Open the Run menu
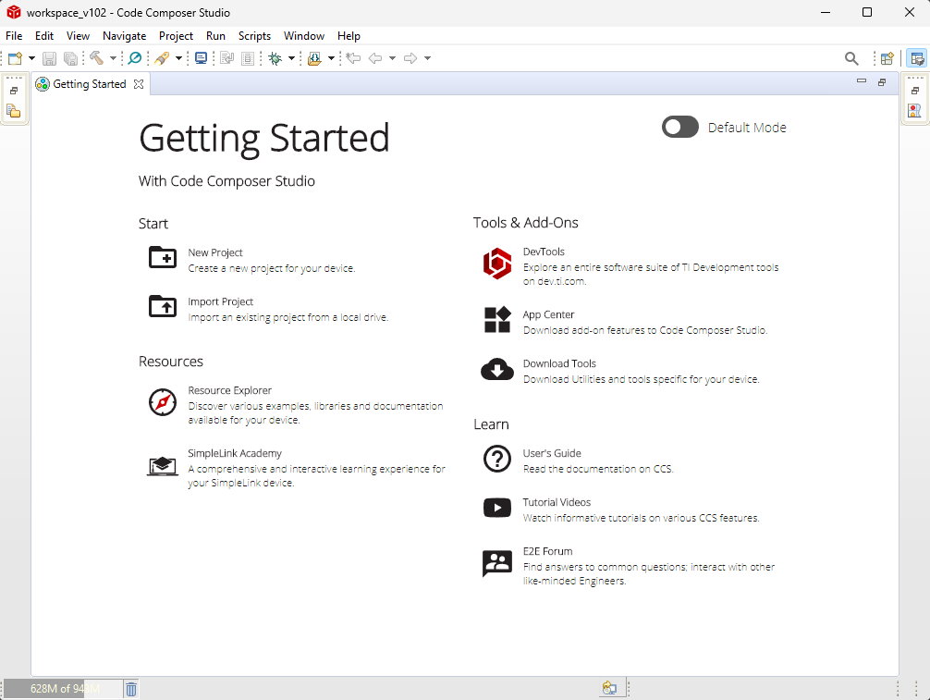The width and height of the screenshot is (930, 700). (216, 35)
